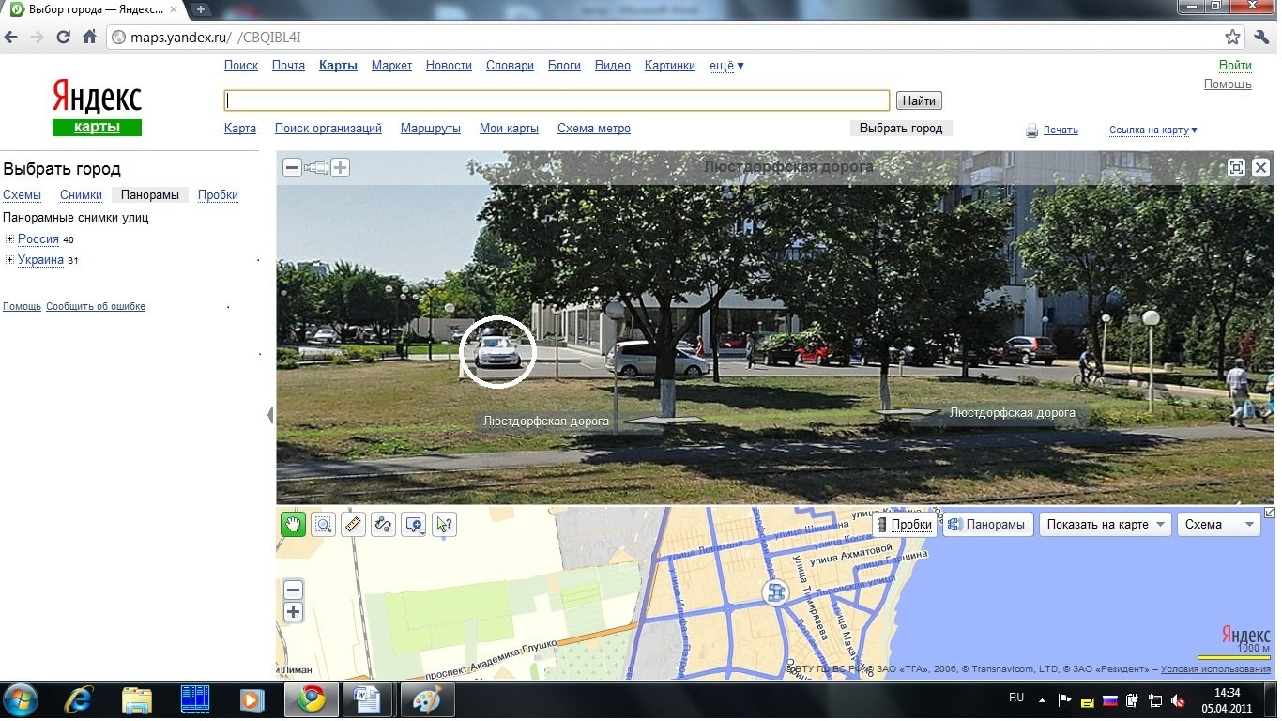1282x721 pixels.
Task: Click the Выбрать город button
Action: (x=901, y=129)
